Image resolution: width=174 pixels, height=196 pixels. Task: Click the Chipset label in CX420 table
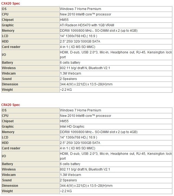8,20
